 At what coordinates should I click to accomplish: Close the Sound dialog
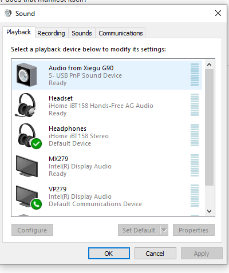(x=218, y=13)
